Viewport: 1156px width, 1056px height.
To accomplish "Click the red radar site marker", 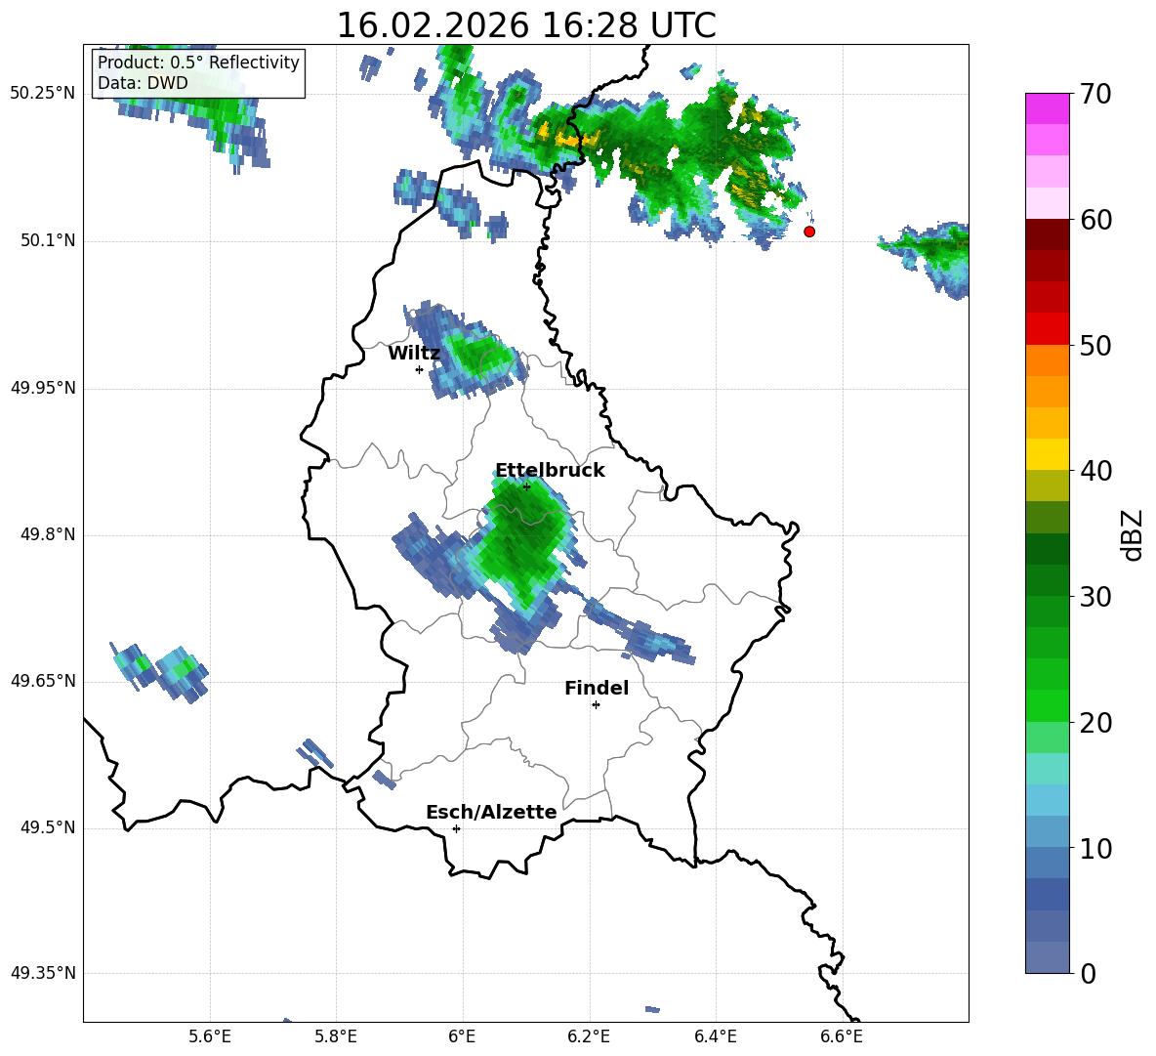I will (809, 232).
